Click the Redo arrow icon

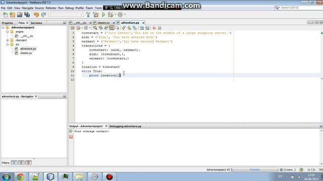click(43, 15)
